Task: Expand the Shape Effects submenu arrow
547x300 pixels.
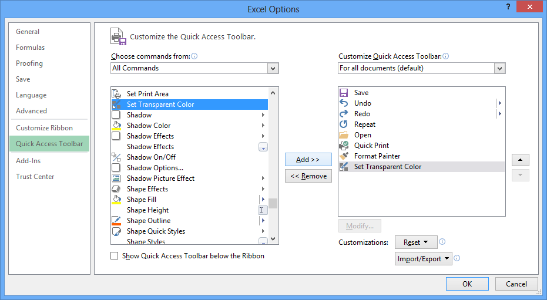Action: 263,189
